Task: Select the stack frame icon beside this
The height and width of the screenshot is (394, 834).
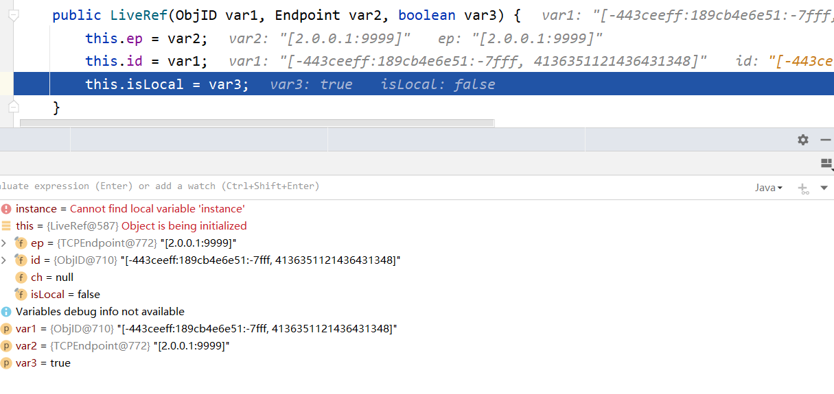Action: [6, 225]
